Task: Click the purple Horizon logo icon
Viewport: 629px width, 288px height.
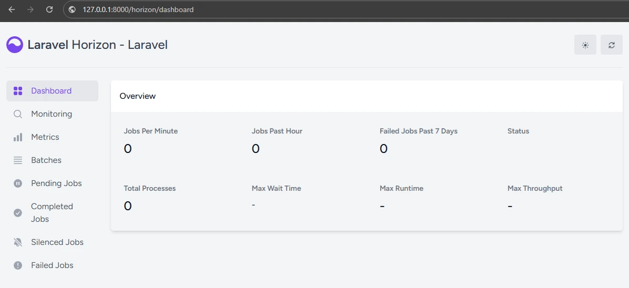Action: pyautogui.click(x=15, y=45)
